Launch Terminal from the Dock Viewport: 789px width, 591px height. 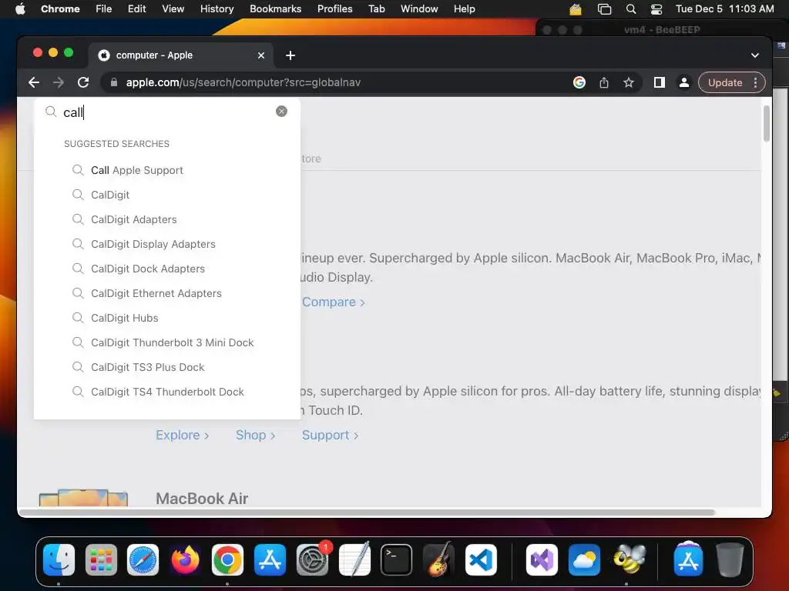click(397, 559)
